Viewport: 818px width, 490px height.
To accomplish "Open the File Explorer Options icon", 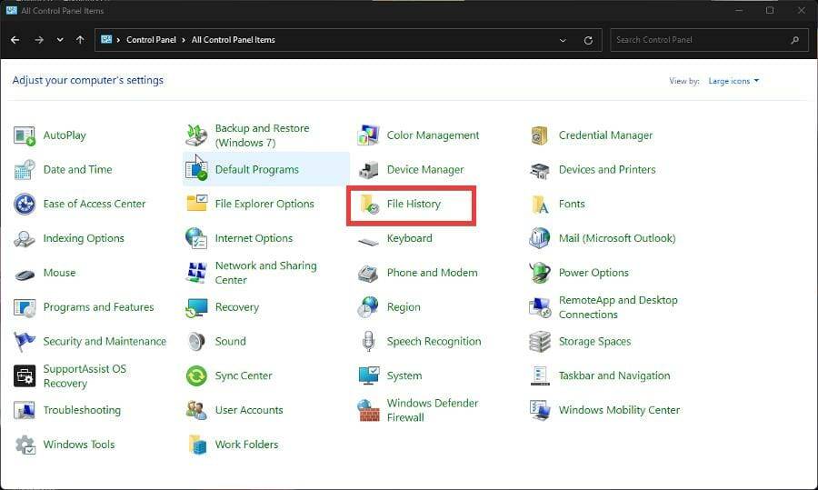I will click(x=196, y=204).
